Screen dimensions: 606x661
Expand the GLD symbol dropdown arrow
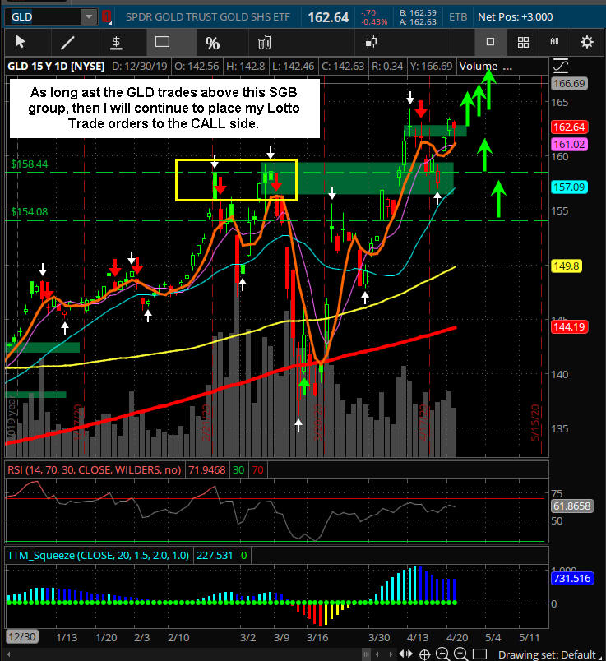coord(88,16)
